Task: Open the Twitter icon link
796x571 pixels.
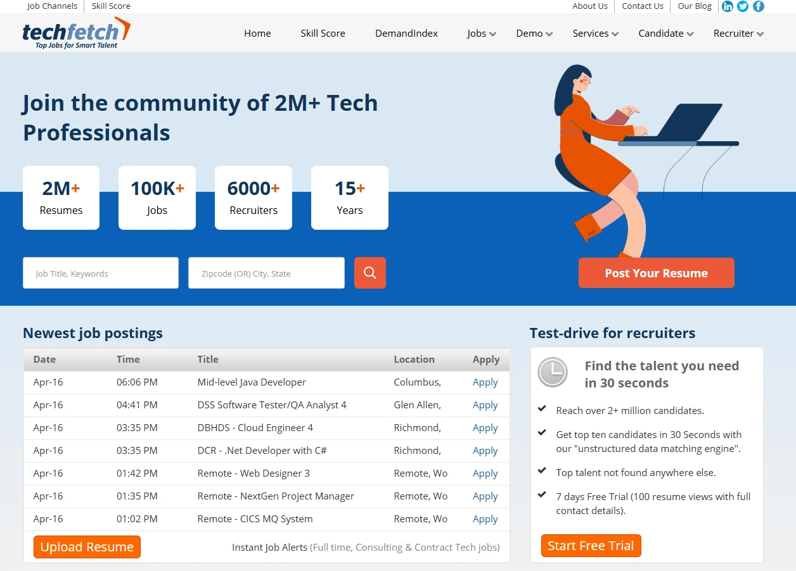Action: [x=743, y=6]
